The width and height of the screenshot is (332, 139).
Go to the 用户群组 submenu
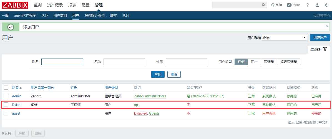pos(60,16)
